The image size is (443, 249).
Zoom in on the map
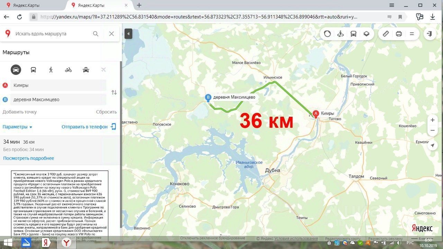(x=432, y=120)
